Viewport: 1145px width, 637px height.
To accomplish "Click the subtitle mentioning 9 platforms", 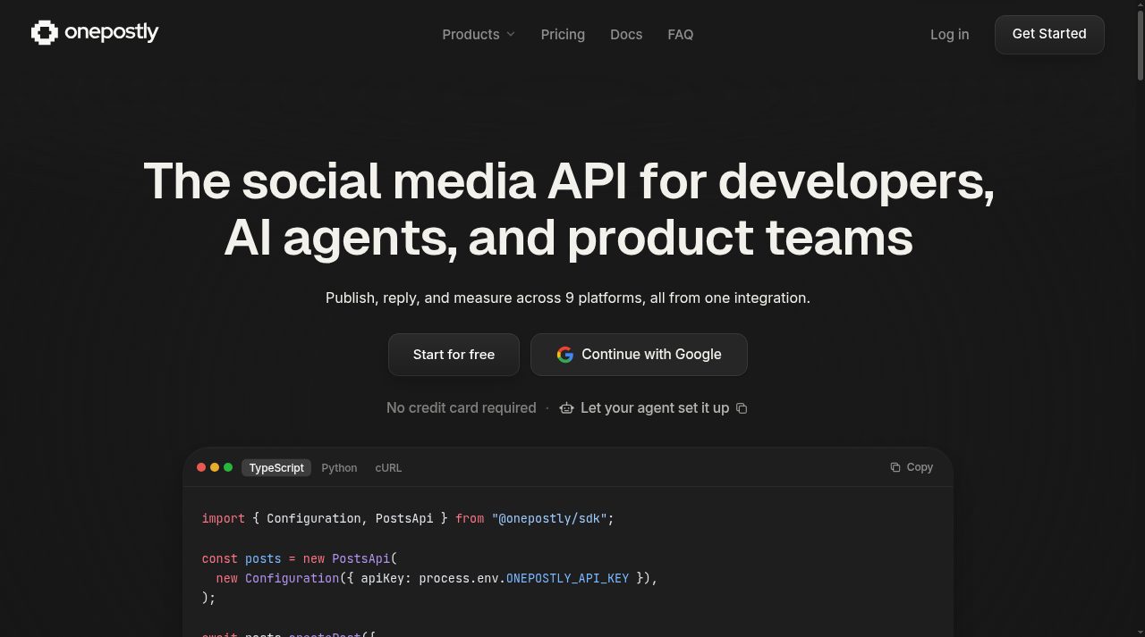I will coord(568,298).
